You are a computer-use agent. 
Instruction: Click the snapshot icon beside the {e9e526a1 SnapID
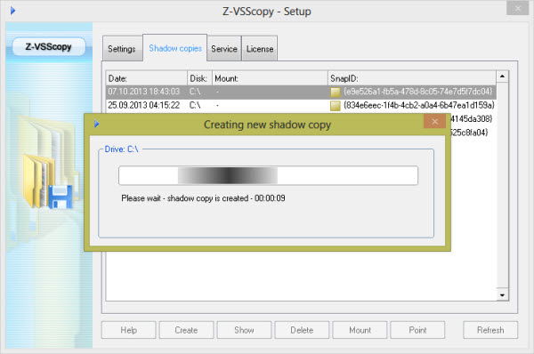(336, 93)
